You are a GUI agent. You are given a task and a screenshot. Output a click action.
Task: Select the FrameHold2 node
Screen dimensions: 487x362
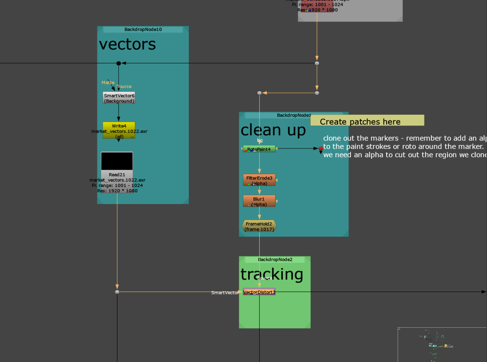[259, 226]
